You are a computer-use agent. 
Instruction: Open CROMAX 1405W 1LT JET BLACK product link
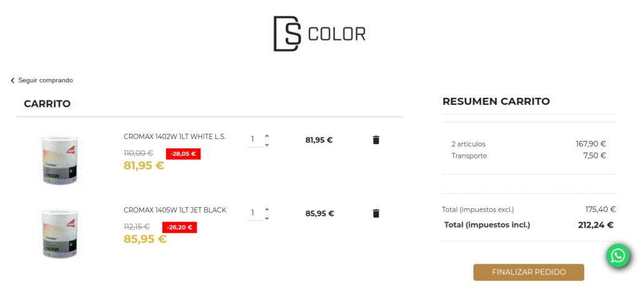click(x=175, y=210)
